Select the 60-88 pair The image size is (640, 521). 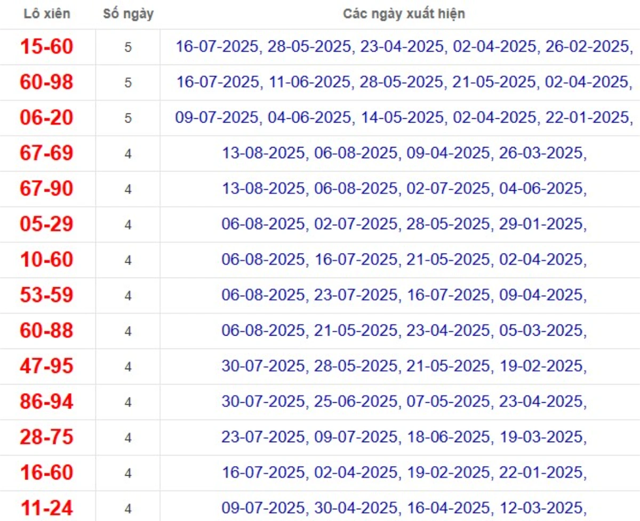47,331
